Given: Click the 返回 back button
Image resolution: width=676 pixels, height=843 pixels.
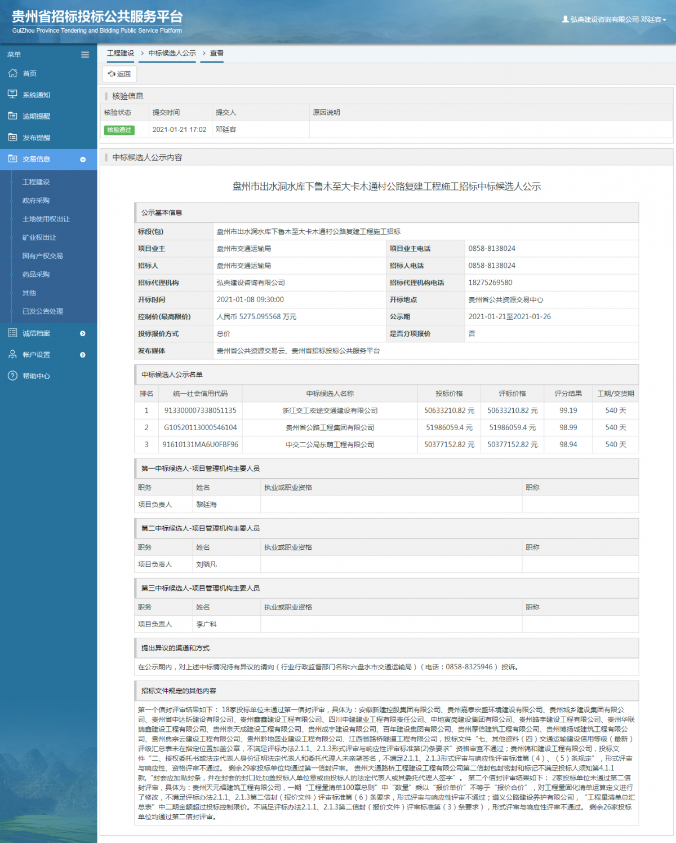Looking at the screenshot, I should 119,74.
